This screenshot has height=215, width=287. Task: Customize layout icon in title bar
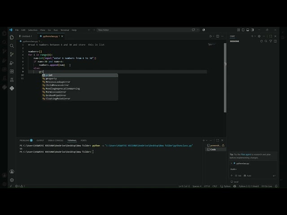click(x=239, y=30)
